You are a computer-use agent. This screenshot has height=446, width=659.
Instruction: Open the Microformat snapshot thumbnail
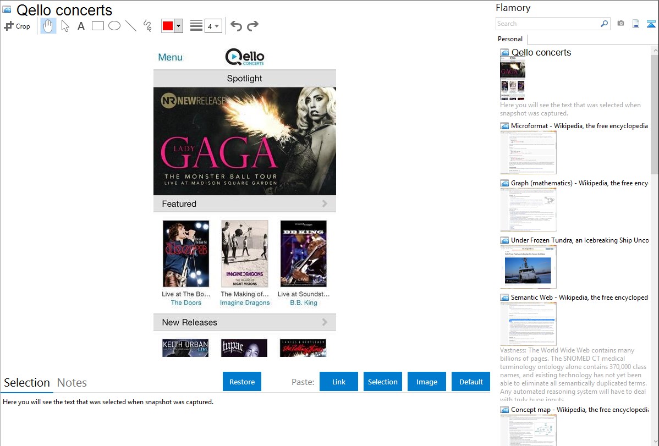(x=528, y=152)
